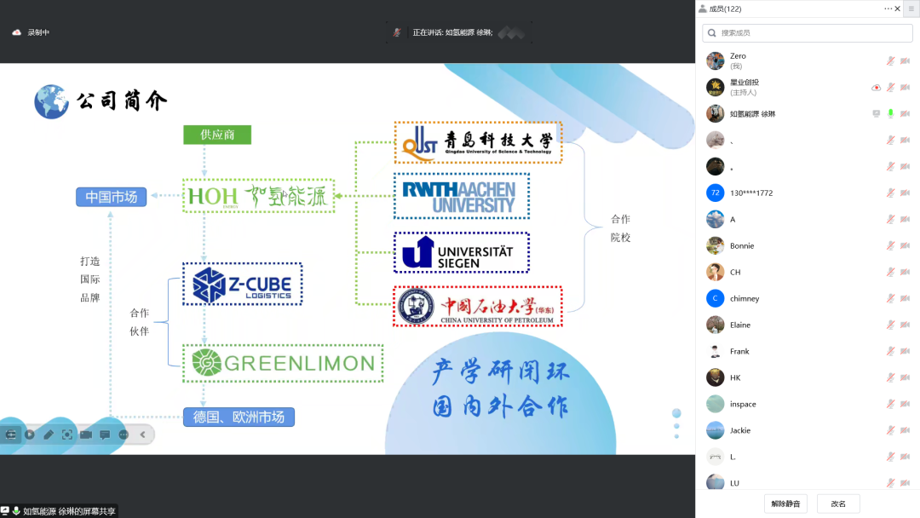This screenshot has width=920, height=518.
Task: Close the members panel
Action: pos(898,9)
